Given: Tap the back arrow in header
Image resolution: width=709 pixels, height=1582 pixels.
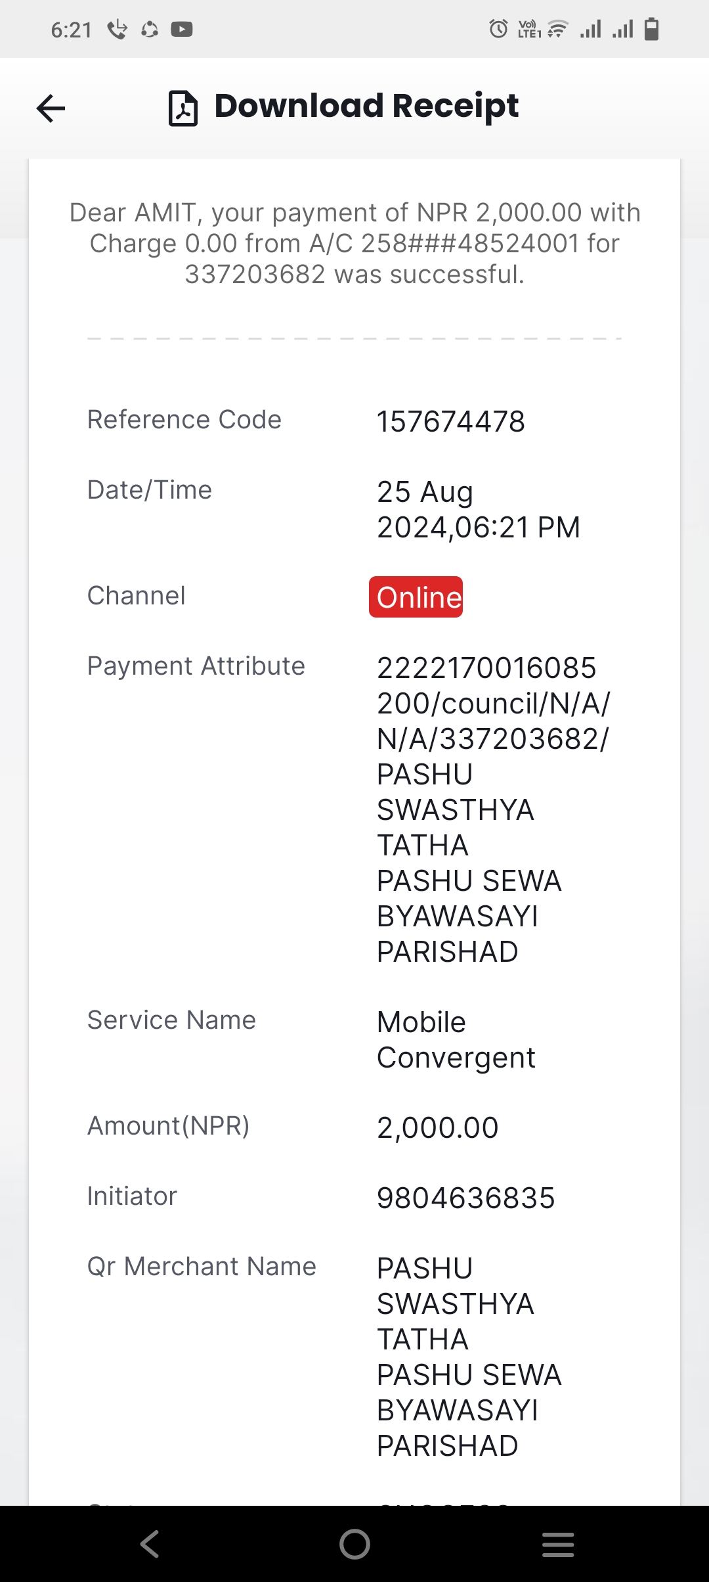Looking at the screenshot, I should tap(51, 108).
